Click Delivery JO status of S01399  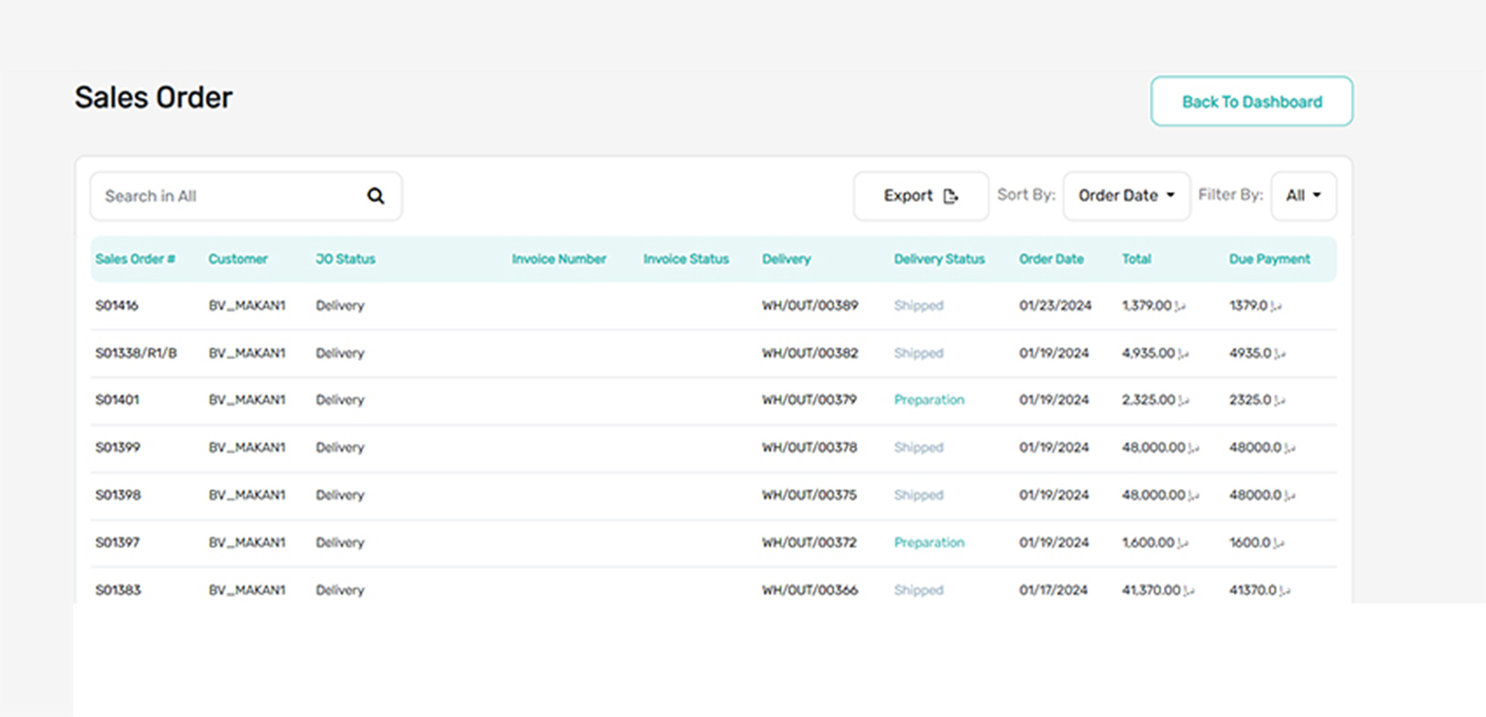(340, 447)
